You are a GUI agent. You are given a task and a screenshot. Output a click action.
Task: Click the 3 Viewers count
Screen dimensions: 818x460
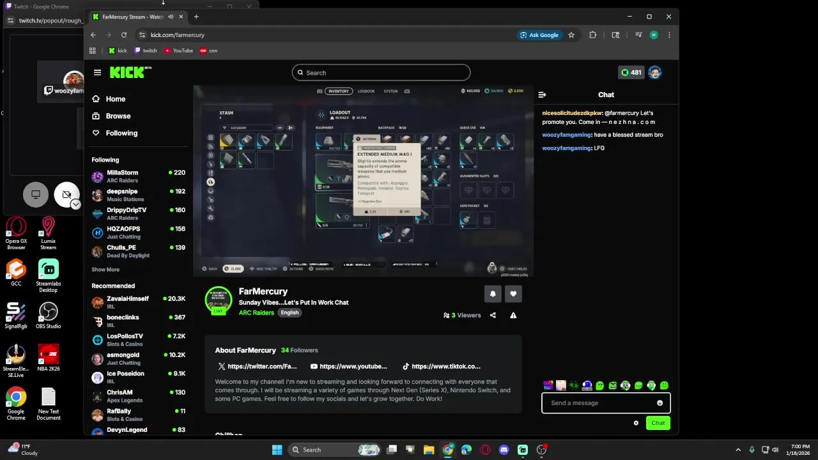(462, 315)
